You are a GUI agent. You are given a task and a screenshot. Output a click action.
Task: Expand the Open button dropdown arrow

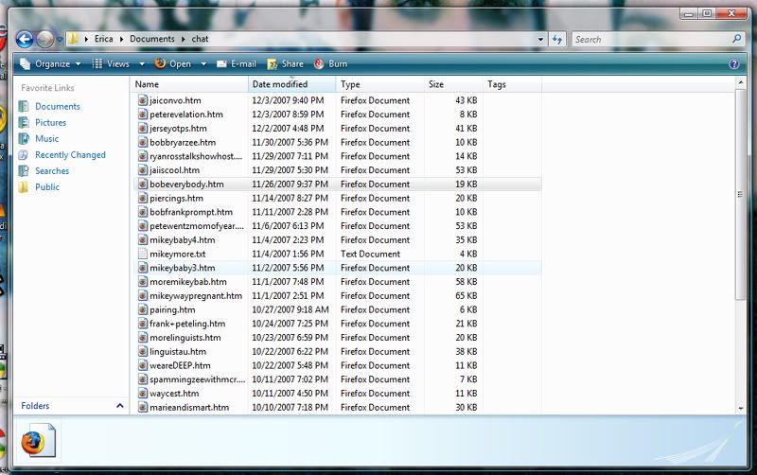[x=203, y=63]
